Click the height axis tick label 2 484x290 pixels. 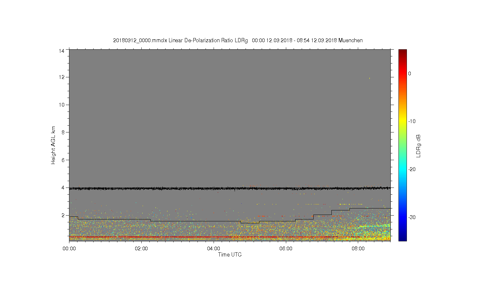pos(63,215)
